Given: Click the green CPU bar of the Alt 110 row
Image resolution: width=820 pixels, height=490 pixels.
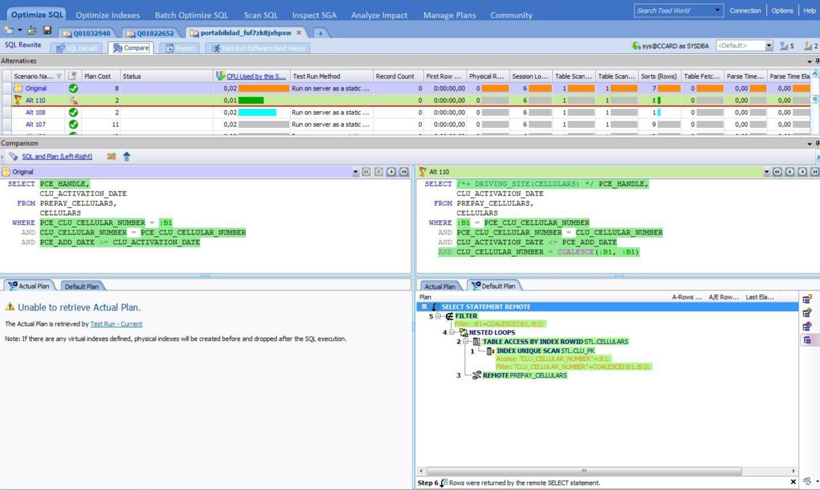Looking at the screenshot, I should pos(251,100).
